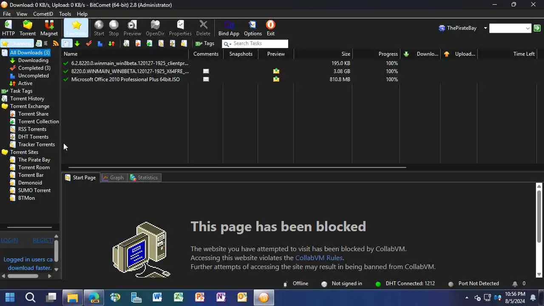Click the red checkmark completed filter icon
The image size is (544, 306).
[89, 43]
